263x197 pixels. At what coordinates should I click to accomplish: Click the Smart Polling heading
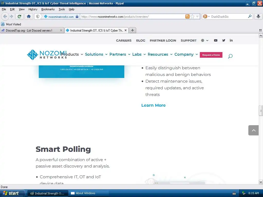point(63,149)
